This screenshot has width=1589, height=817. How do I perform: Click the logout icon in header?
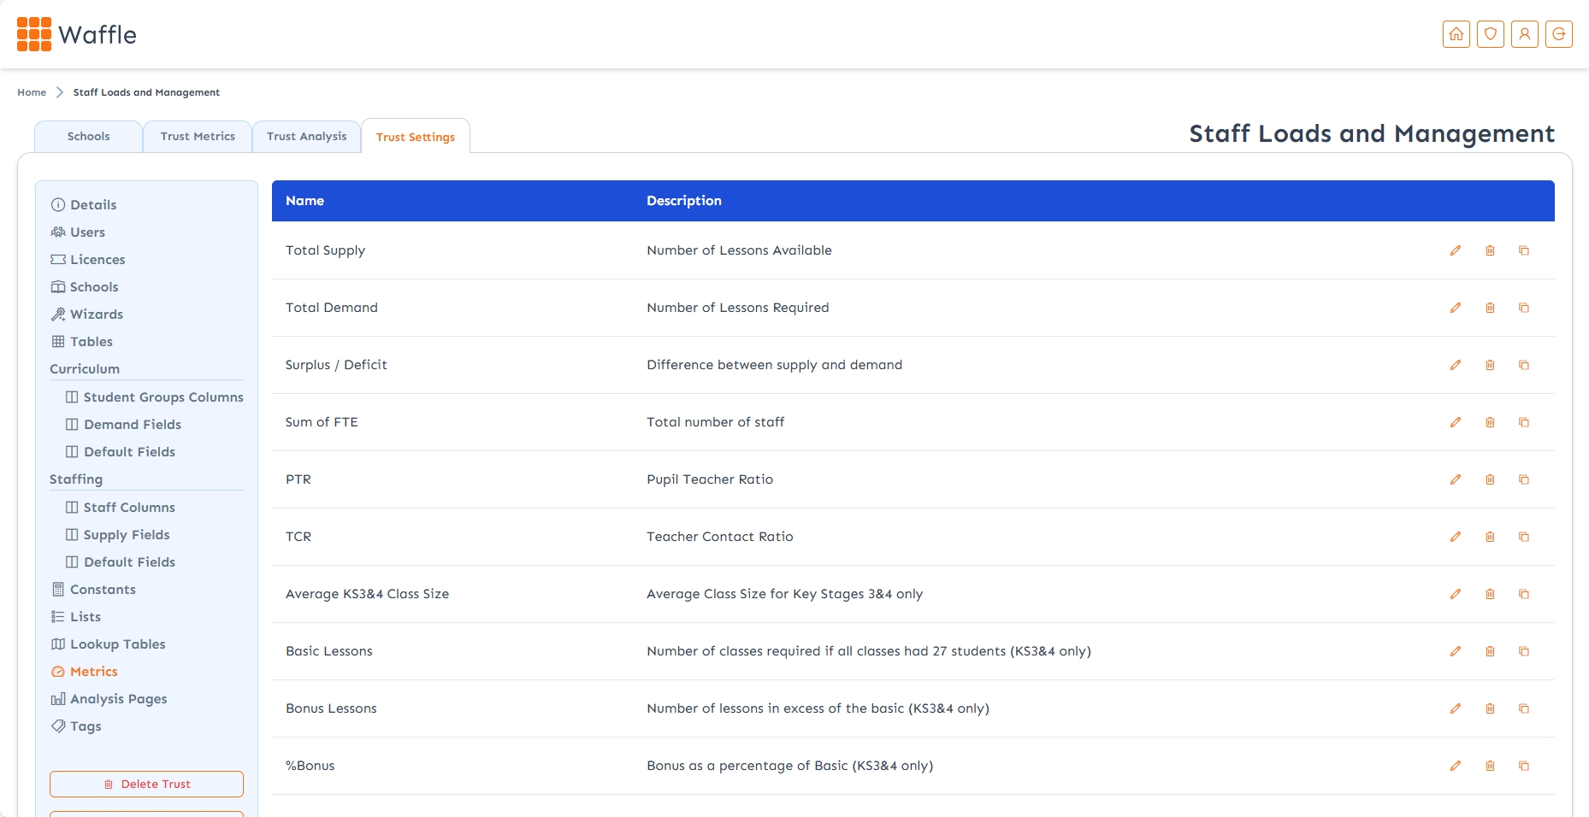[x=1558, y=34]
